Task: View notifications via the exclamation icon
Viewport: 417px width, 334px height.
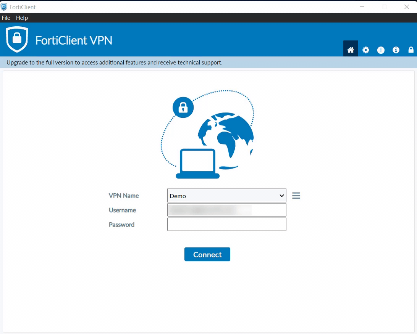Action: [x=381, y=50]
